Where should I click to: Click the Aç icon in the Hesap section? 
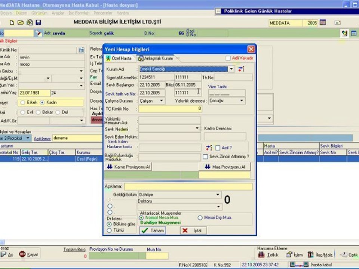point(3,254)
